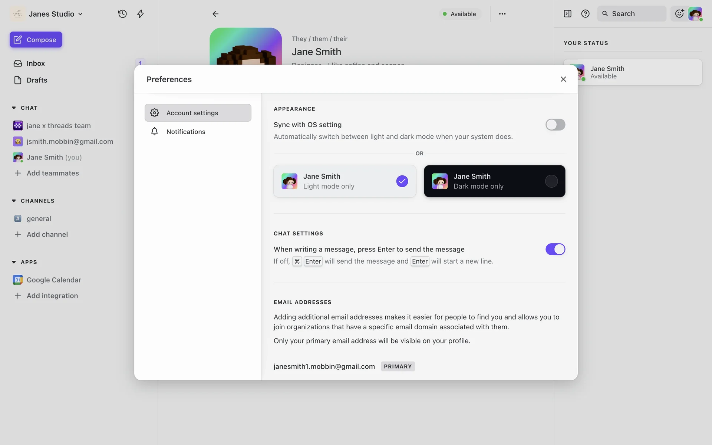Viewport: 712px width, 445px height.
Task: Disable press Enter to send toggle
Action: point(555,249)
